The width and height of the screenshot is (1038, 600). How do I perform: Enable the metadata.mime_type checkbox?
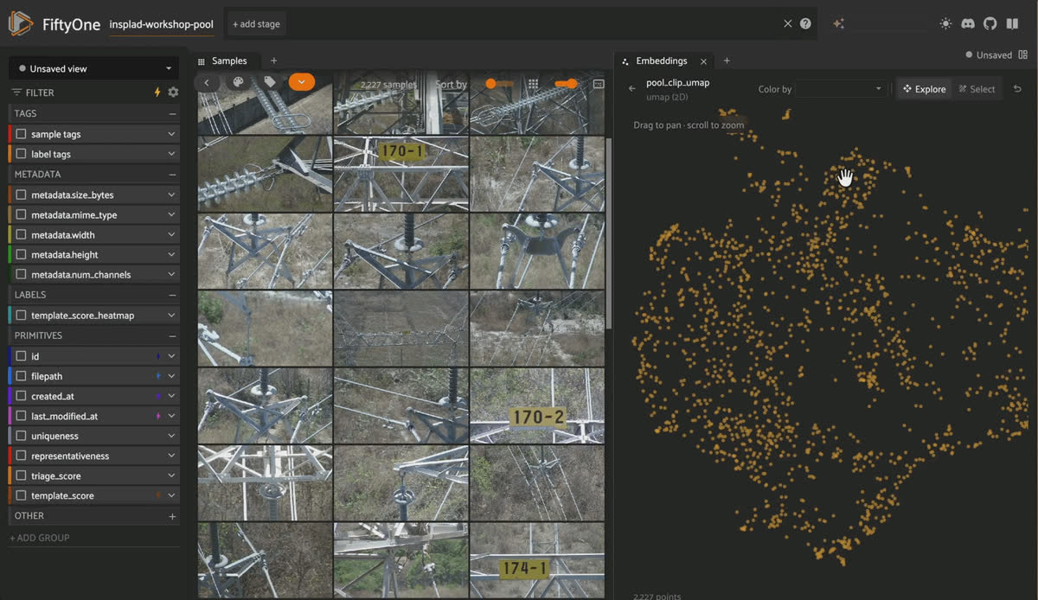[21, 214]
